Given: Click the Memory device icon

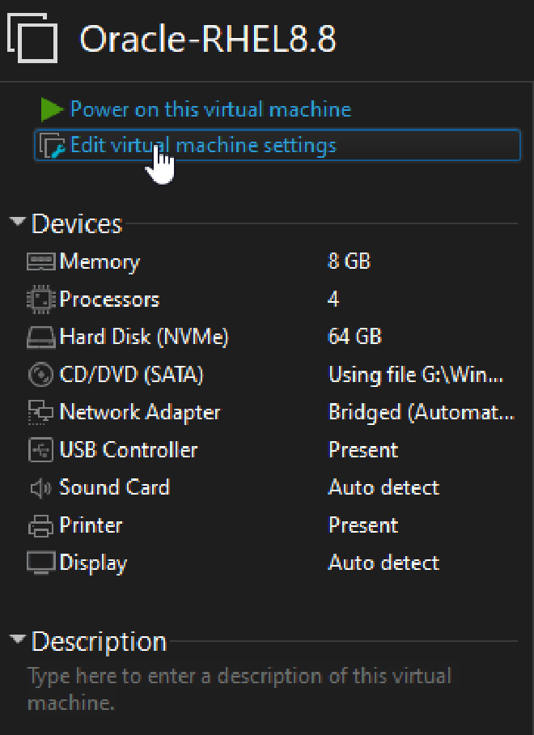Looking at the screenshot, I should tap(40, 262).
